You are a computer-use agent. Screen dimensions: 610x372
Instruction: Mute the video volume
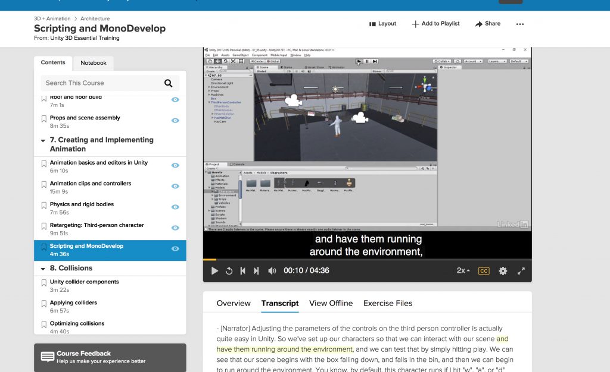click(272, 271)
